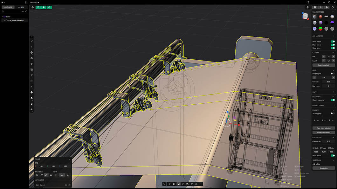Click the trash delete tool in the left toolbar
Viewport: 337px width, 189px height.
(31, 64)
